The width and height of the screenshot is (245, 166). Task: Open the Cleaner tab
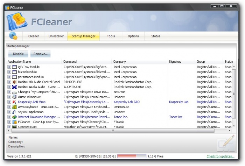tap(34, 36)
